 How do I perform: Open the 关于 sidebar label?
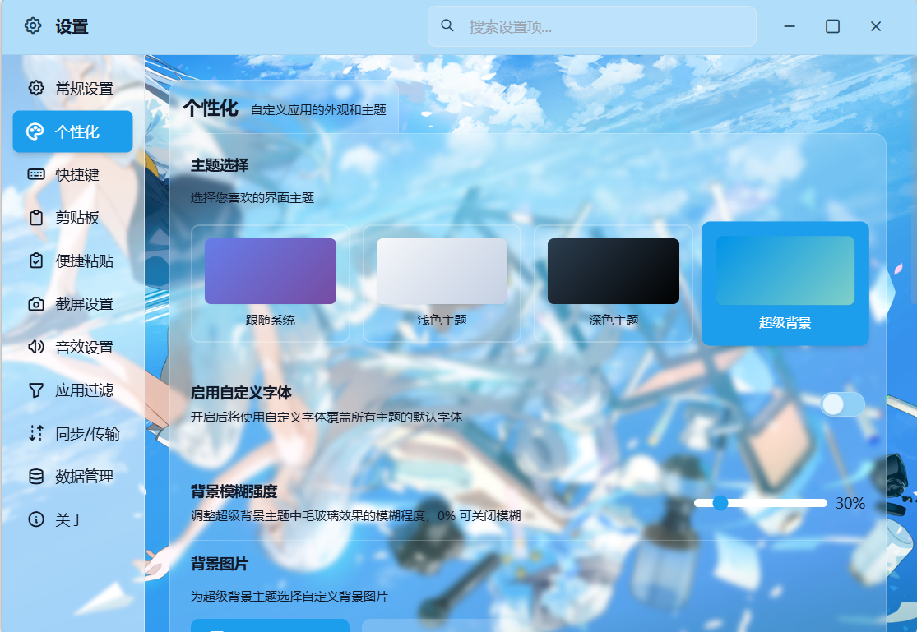click(x=70, y=519)
